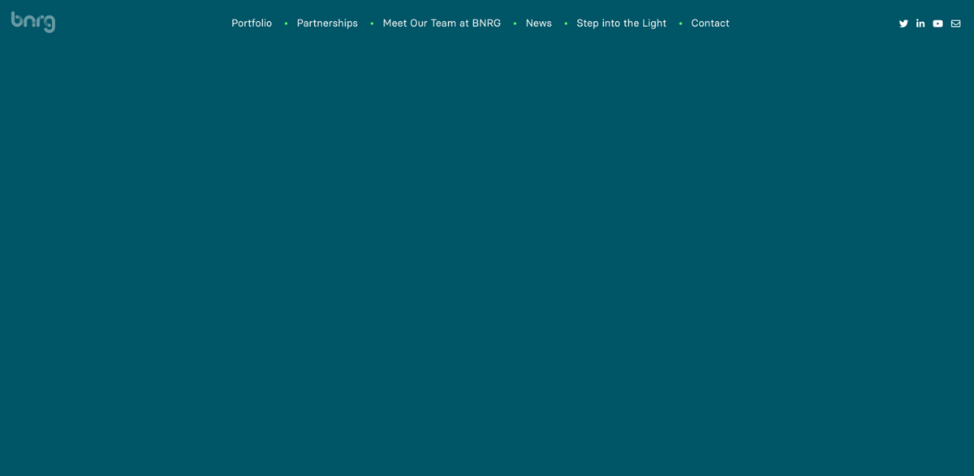Navigate to Step into the Light
The width and height of the screenshot is (974, 476).
pos(621,24)
